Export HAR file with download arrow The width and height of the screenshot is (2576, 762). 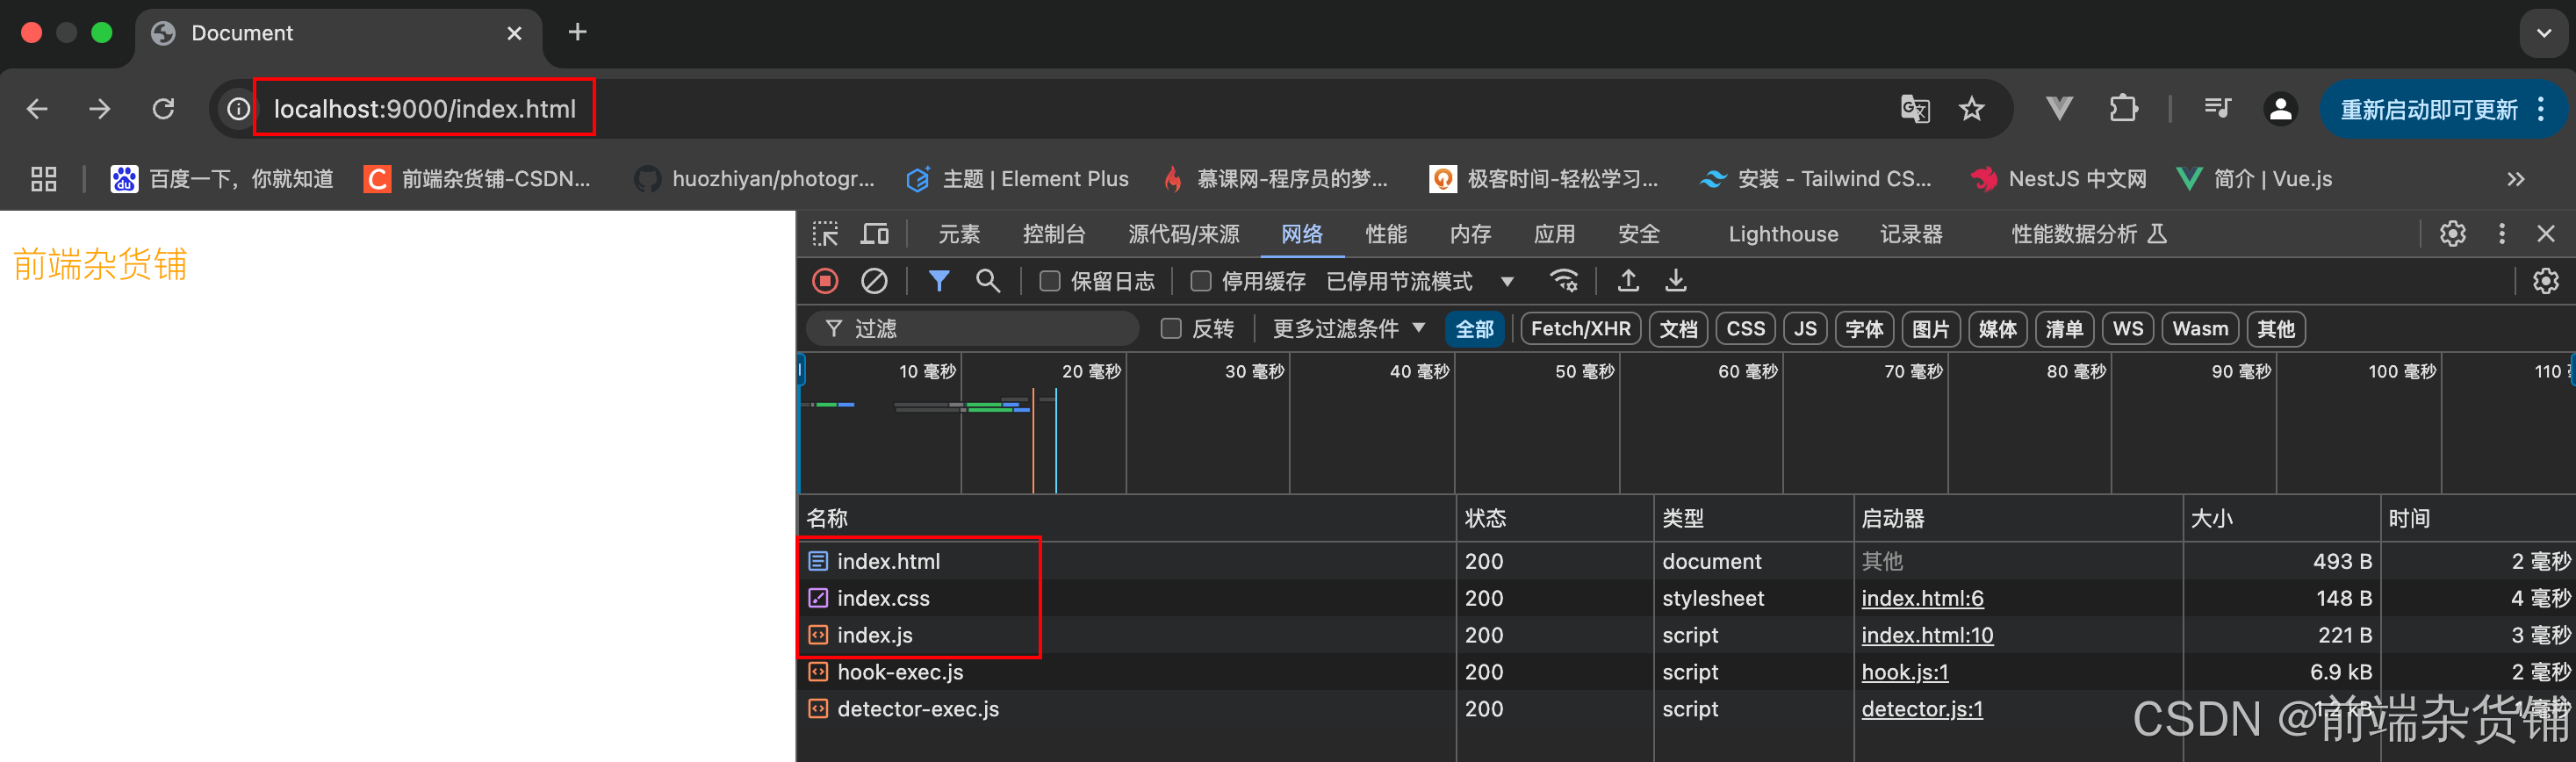[1676, 281]
